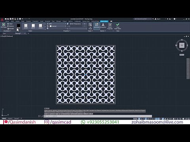Open the Help question mark icon
190x142 pixels.
pyautogui.click(x=175, y=19)
